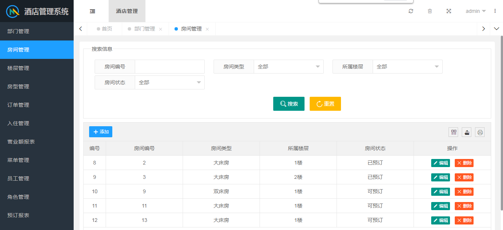503x230 pixels.
Task: Open the vertical three-dot more menu
Action: [x=495, y=11]
